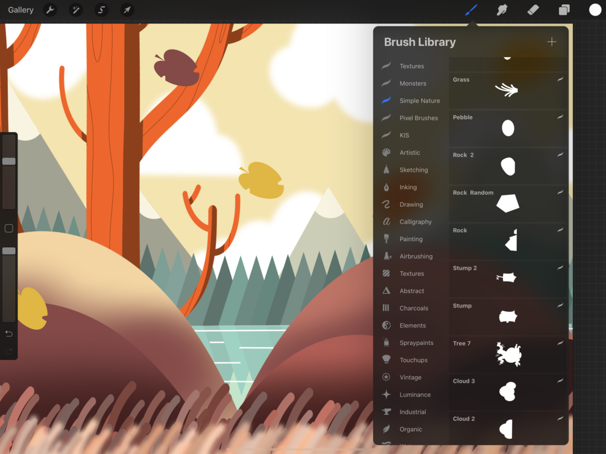This screenshot has width=606, height=454.
Task: Open the Actions wrench menu
Action: 50,10
